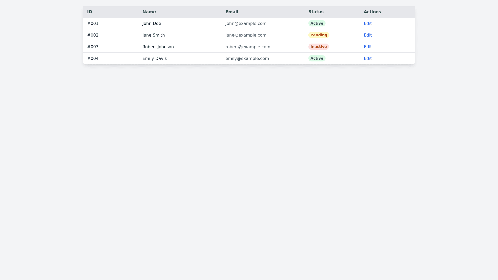Click Edit link for John Doe
The width and height of the screenshot is (498, 280).
point(368,23)
